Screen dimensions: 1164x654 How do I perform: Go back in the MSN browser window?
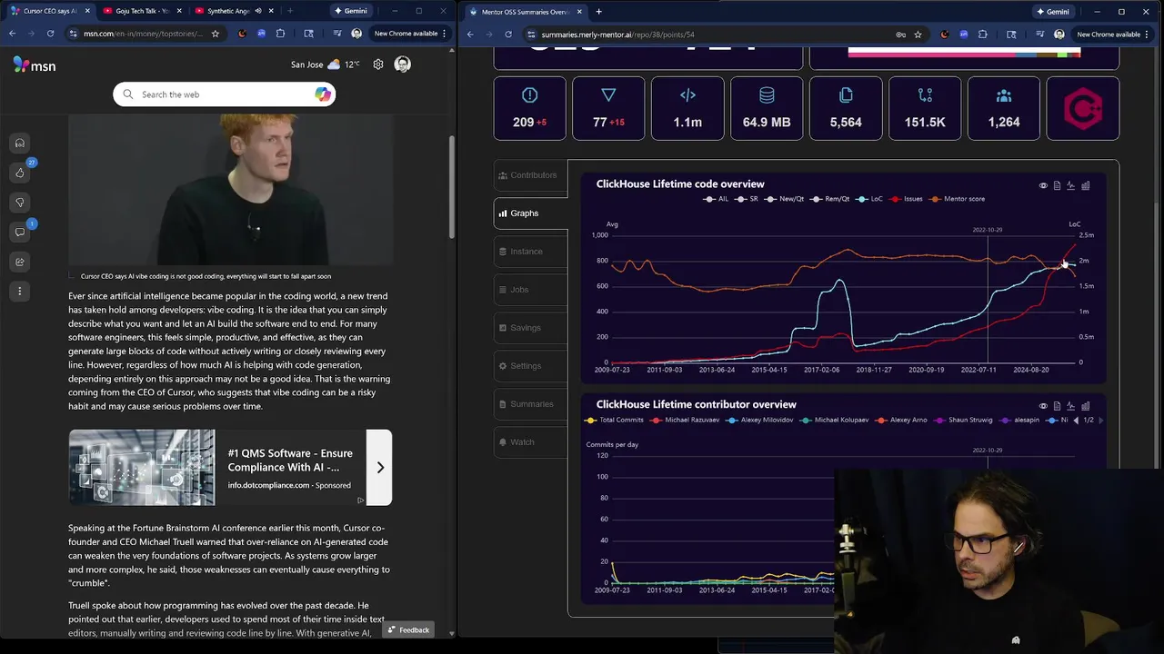coord(13,34)
